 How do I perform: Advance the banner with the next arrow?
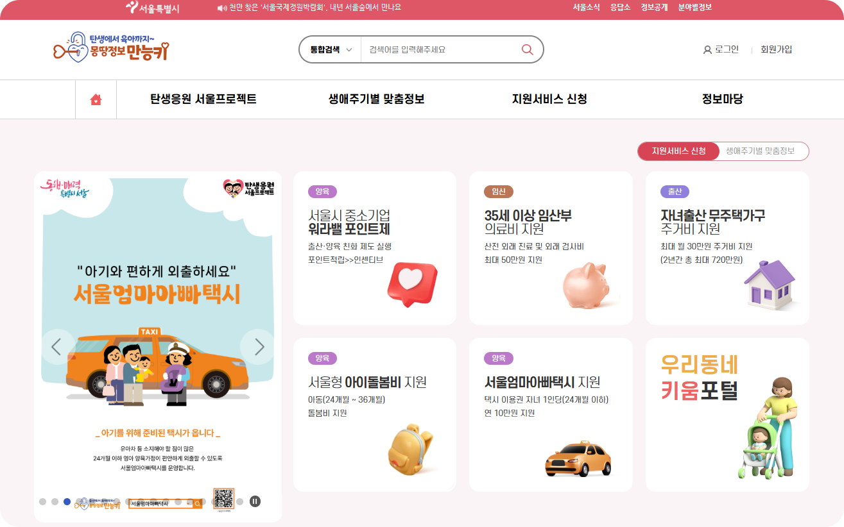(259, 347)
